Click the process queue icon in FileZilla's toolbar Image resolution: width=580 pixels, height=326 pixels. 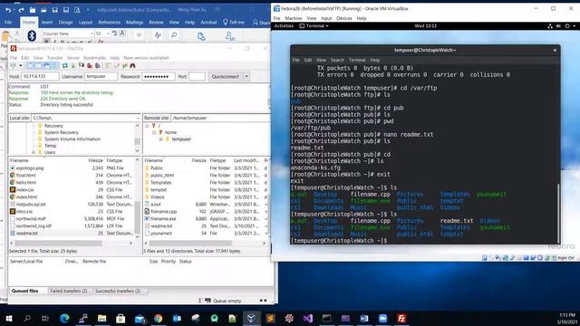click(73, 66)
